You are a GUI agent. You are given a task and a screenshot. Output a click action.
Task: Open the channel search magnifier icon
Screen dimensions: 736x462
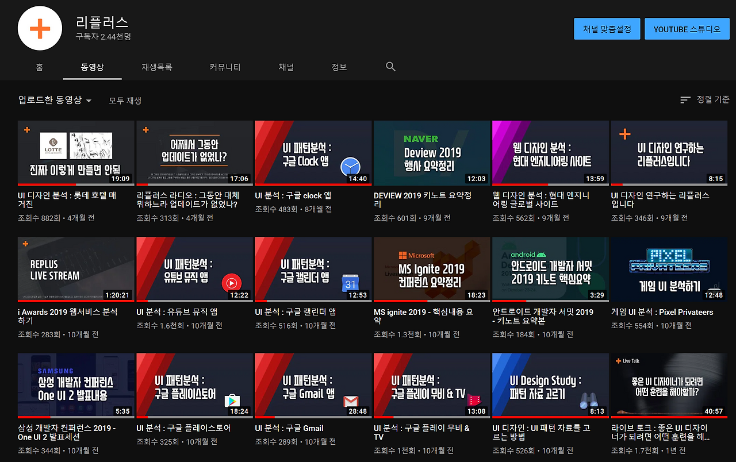pyautogui.click(x=391, y=67)
